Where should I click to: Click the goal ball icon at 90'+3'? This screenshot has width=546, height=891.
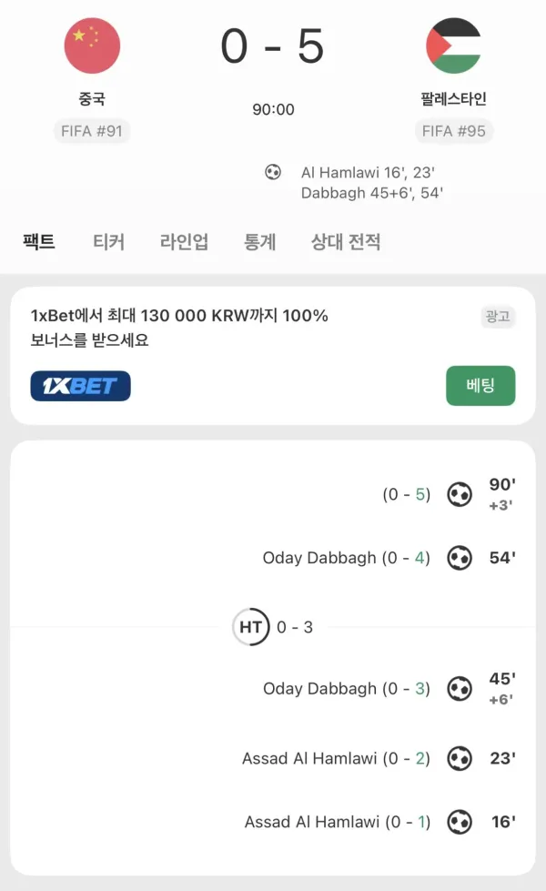tap(459, 494)
